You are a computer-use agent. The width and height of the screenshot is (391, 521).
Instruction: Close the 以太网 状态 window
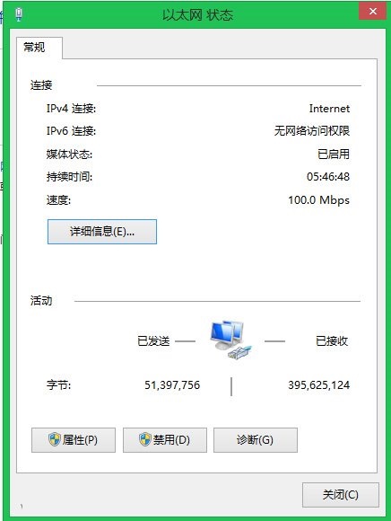tap(373, 12)
